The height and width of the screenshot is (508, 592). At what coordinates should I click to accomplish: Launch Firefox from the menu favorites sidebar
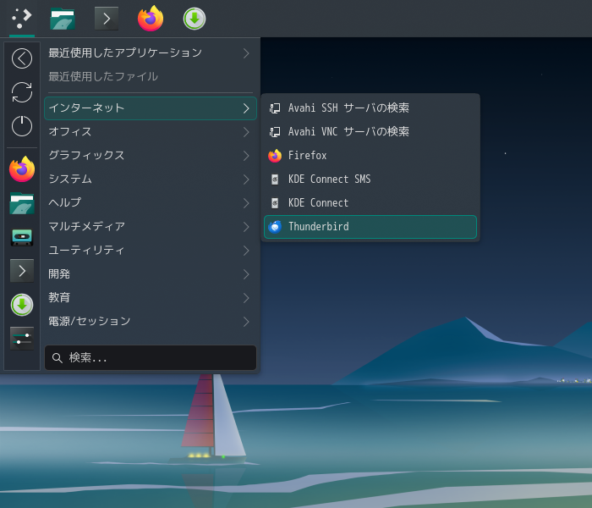[x=22, y=169]
